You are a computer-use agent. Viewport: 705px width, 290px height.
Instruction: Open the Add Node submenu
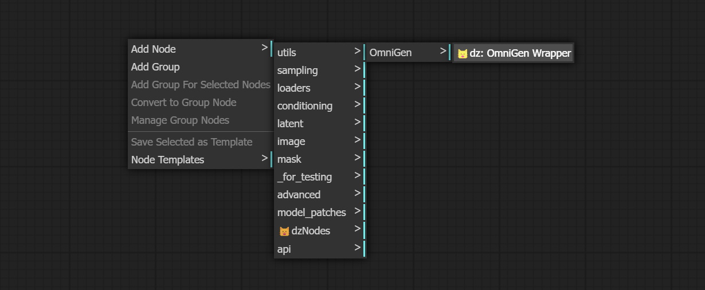point(201,49)
